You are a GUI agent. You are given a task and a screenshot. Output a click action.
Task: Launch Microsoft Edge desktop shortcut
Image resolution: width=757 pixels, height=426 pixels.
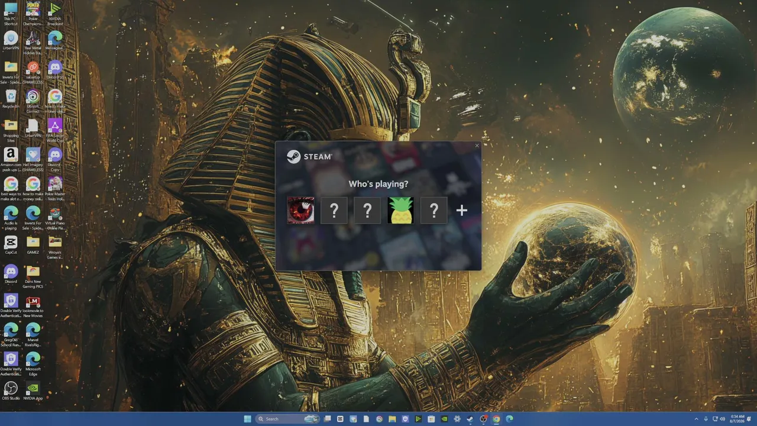point(33,363)
